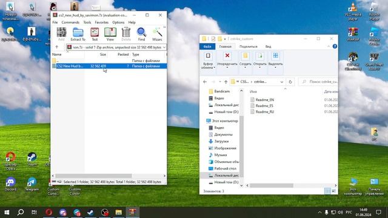The image size is (388, 218).
Task: Switch to the Поделиться tab in Explorer
Action: click(249, 47)
